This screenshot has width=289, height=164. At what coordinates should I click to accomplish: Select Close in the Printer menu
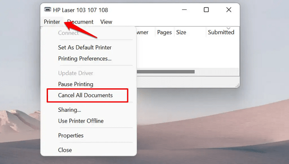tap(65, 150)
